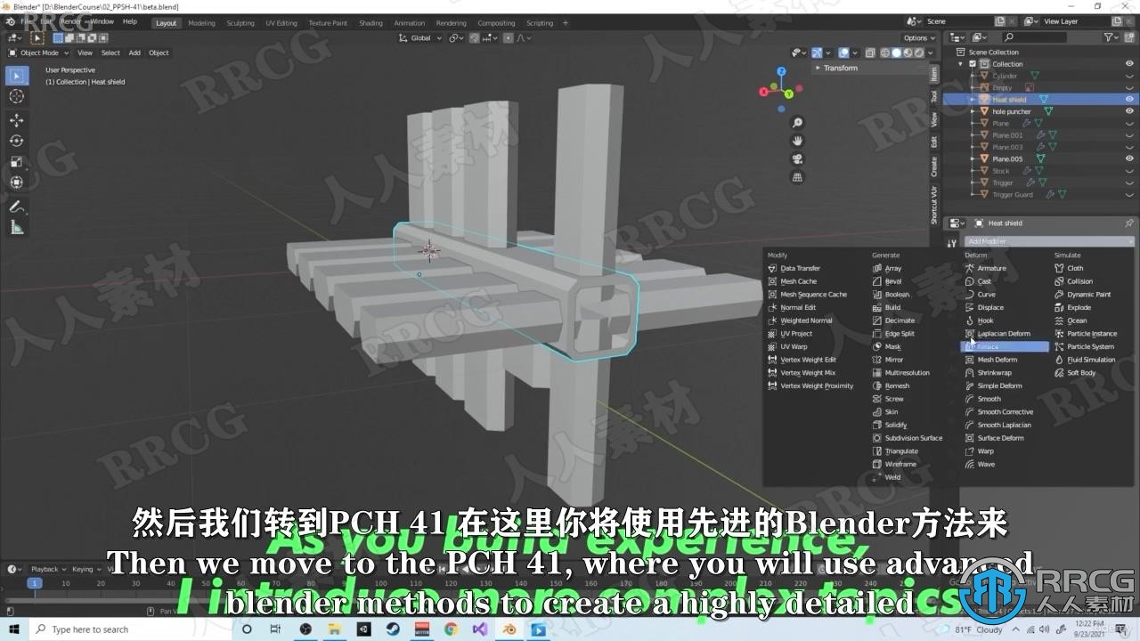Select the Select Box tool
Viewport: 1140px width, 641px height.
[17, 76]
